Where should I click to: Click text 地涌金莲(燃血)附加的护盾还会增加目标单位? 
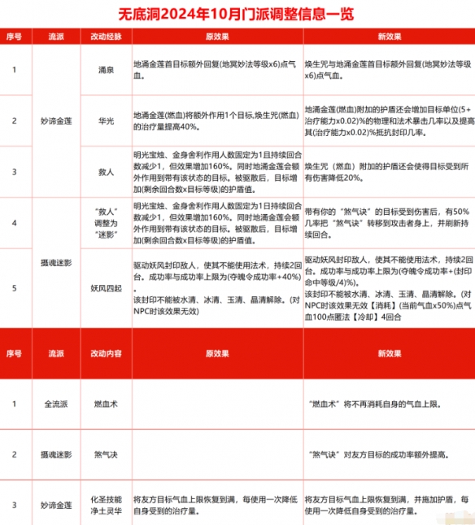pos(390,121)
